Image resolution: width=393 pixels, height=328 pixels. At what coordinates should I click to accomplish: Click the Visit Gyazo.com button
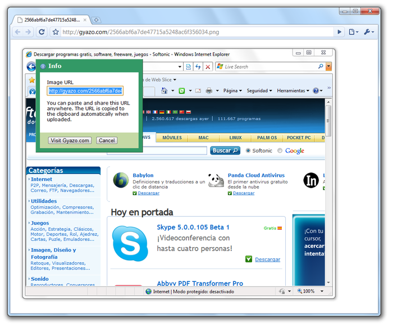point(70,140)
